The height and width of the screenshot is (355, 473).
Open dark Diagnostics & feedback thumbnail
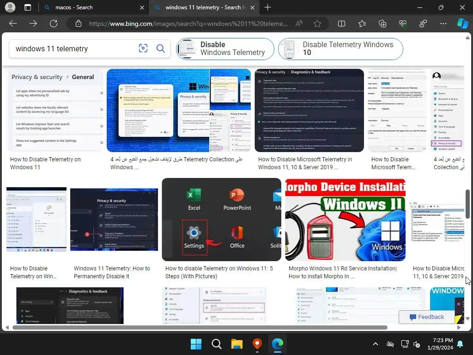point(309,110)
